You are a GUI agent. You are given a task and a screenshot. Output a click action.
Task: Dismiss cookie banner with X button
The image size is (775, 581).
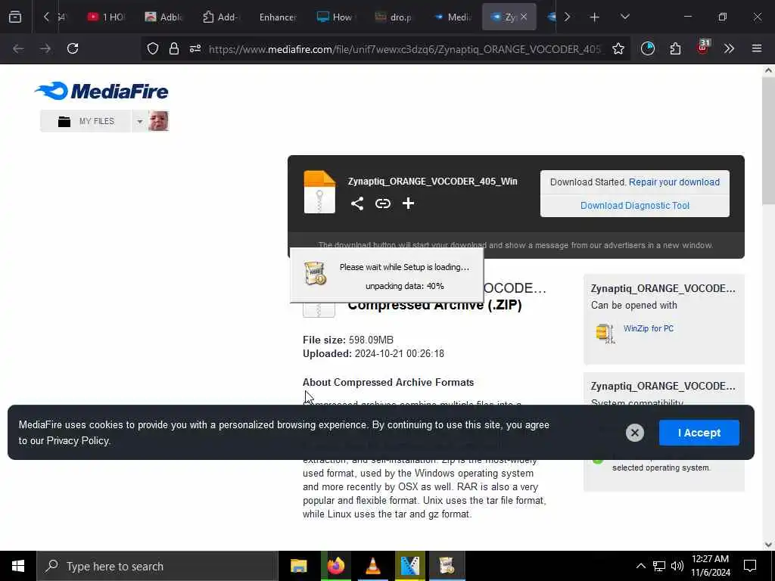[635, 433]
